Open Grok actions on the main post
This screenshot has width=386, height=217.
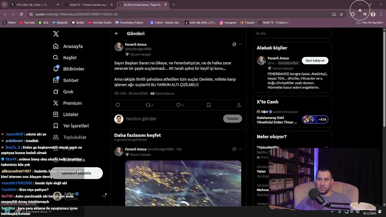[x=234, y=44]
